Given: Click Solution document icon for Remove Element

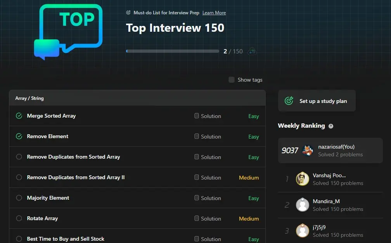Looking at the screenshot, I should [197, 136].
